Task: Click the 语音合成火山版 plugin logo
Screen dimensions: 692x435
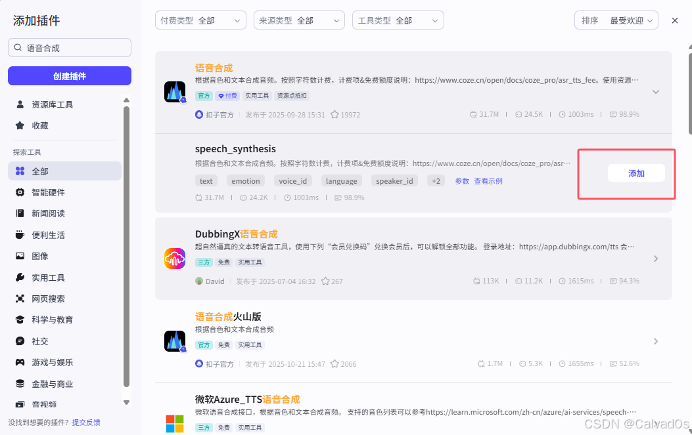Action: pyautogui.click(x=175, y=341)
